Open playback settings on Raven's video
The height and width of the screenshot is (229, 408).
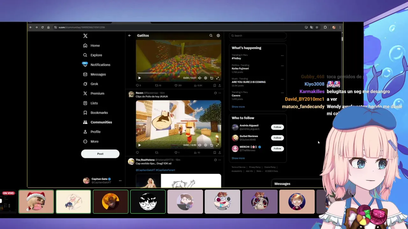(x=206, y=145)
